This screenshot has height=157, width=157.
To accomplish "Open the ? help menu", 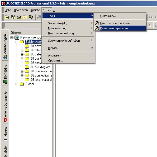I will click(x=54, y=10).
